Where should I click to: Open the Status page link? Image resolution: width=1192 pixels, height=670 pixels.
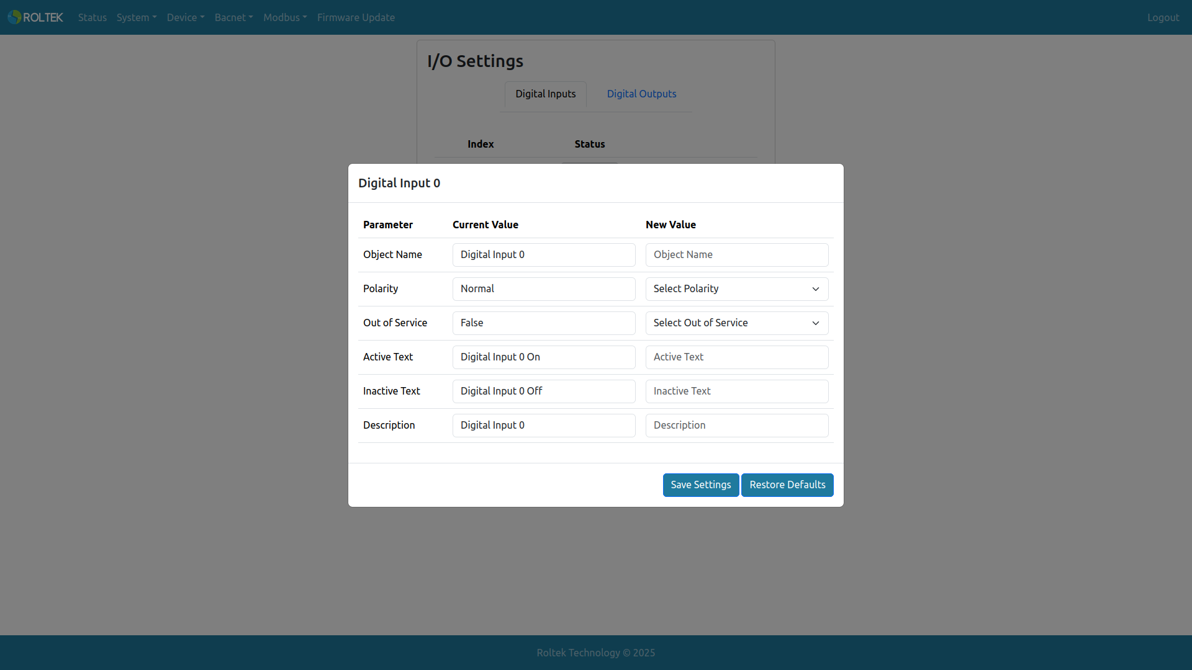[93, 17]
